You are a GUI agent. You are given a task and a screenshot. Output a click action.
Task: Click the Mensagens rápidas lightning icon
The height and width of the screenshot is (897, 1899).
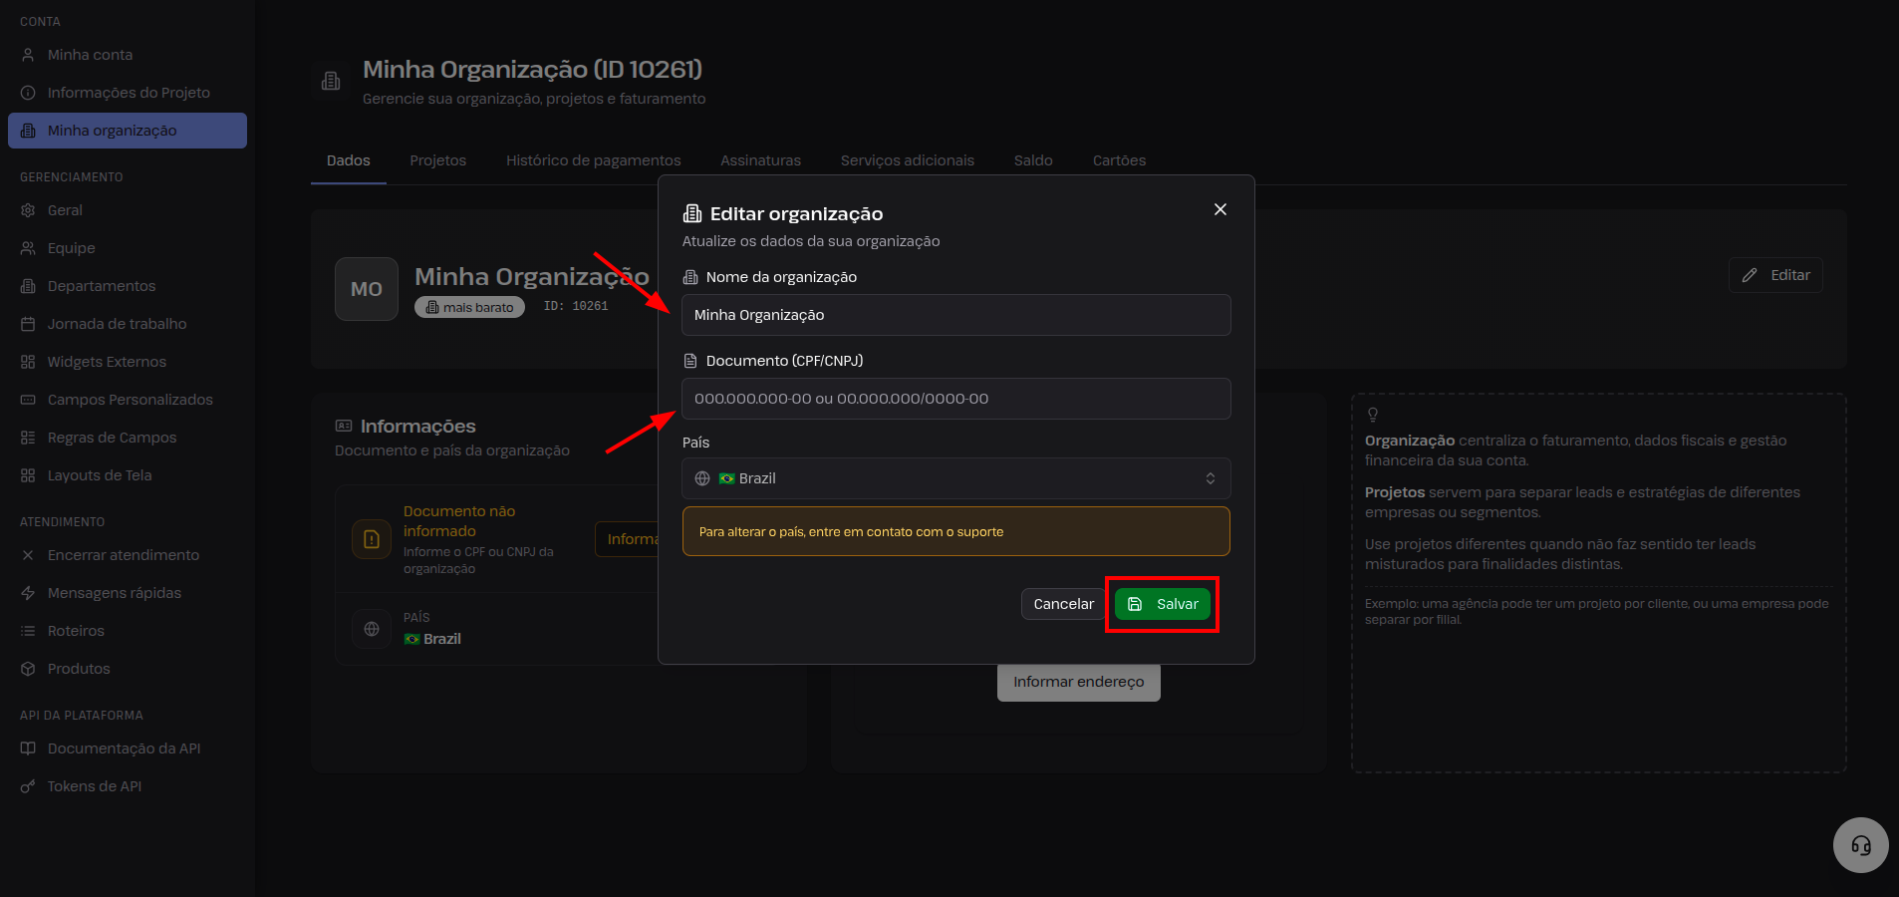(x=28, y=593)
